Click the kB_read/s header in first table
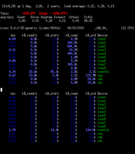This screenshot has height=154, width=135. click(30, 35)
